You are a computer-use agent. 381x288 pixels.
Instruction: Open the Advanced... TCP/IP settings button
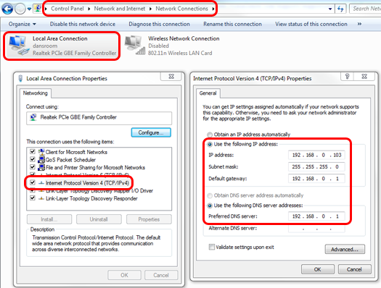point(345,249)
